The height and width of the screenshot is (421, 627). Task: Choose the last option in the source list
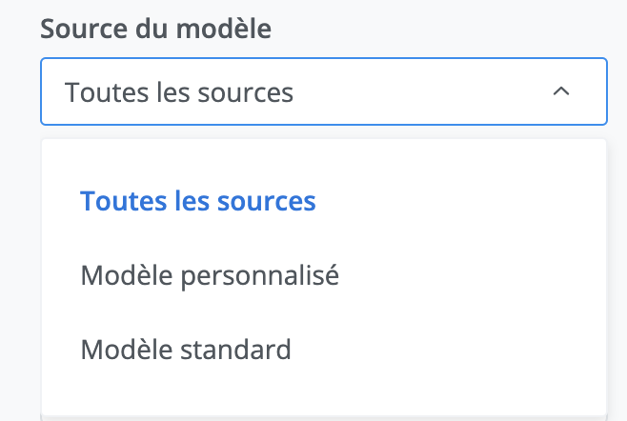(x=186, y=350)
